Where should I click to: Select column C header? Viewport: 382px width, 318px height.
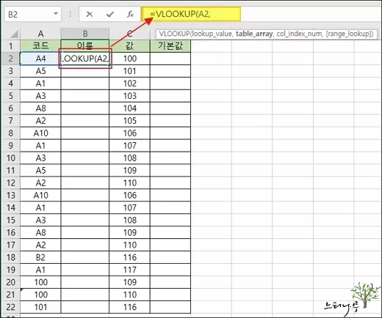(129, 34)
